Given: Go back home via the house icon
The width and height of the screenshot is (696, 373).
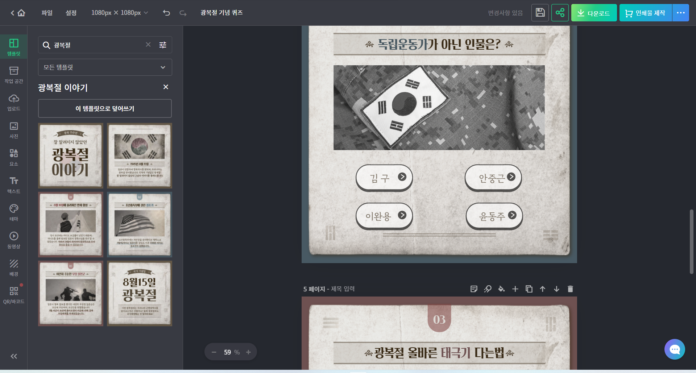Looking at the screenshot, I should click(x=21, y=13).
